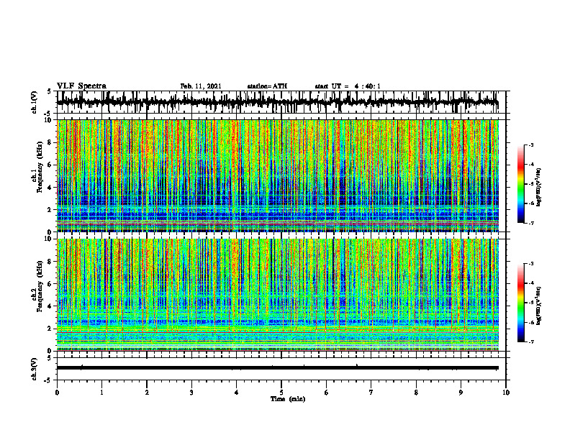Image resolution: width=570 pixels, height=440 pixels.
Task: Click the "-7" label on ch.1 color scale
Action: [531, 224]
